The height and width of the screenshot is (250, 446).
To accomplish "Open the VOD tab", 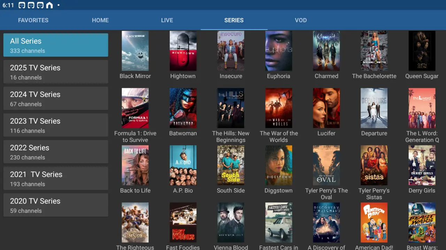I will click(x=301, y=20).
